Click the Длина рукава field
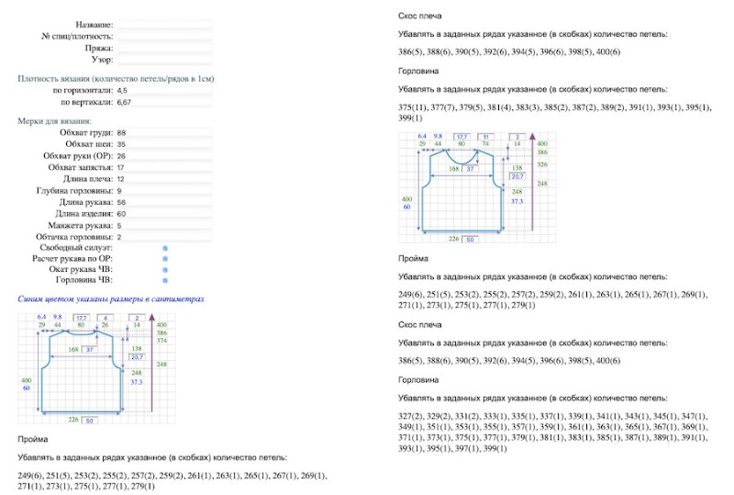734x495 pixels. (x=164, y=202)
